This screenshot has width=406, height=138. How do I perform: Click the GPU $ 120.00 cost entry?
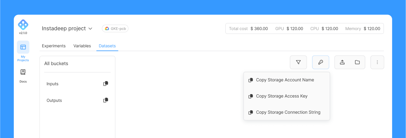click(x=289, y=29)
